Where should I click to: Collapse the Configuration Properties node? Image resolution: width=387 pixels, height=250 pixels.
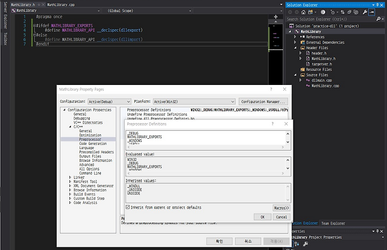pyautogui.click(x=64, y=110)
